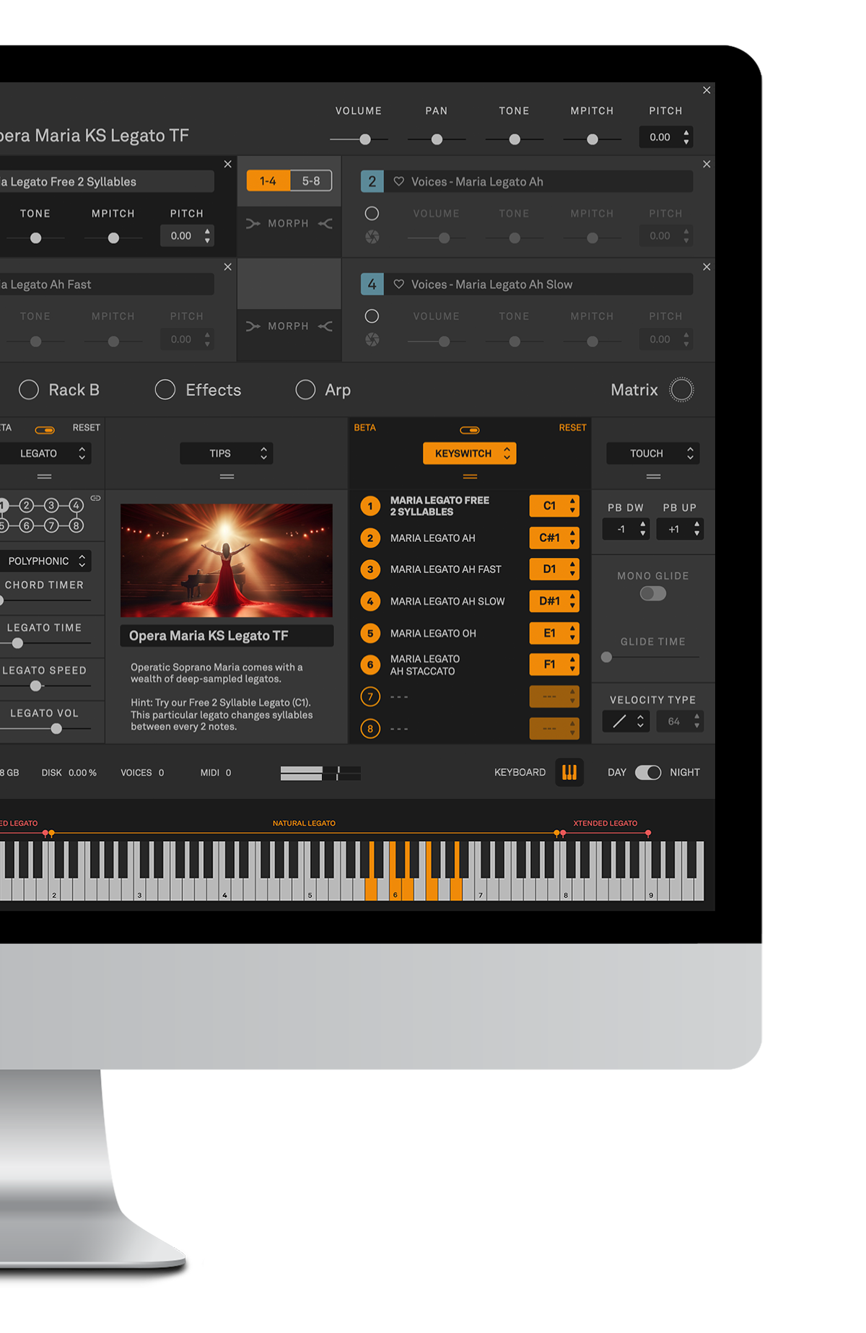Click the orange Keyboard piano icon
Image resolution: width=866 pixels, height=1333 pixels.
(x=569, y=772)
